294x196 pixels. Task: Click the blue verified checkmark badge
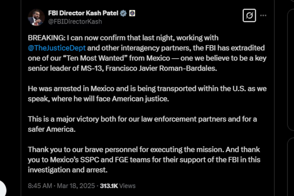point(123,13)
